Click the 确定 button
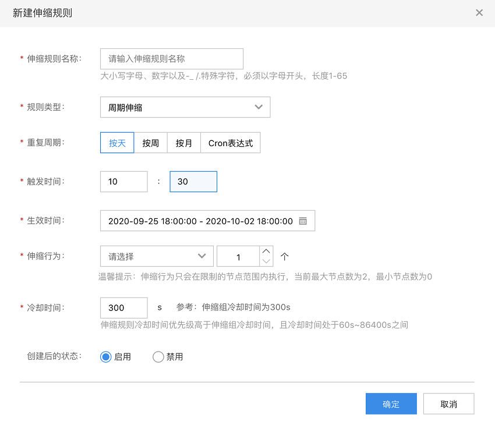 [391, 404]
